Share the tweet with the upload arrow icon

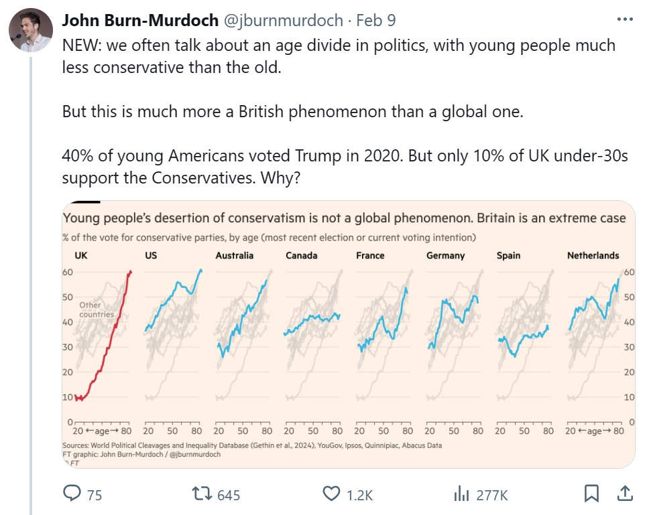625,493
